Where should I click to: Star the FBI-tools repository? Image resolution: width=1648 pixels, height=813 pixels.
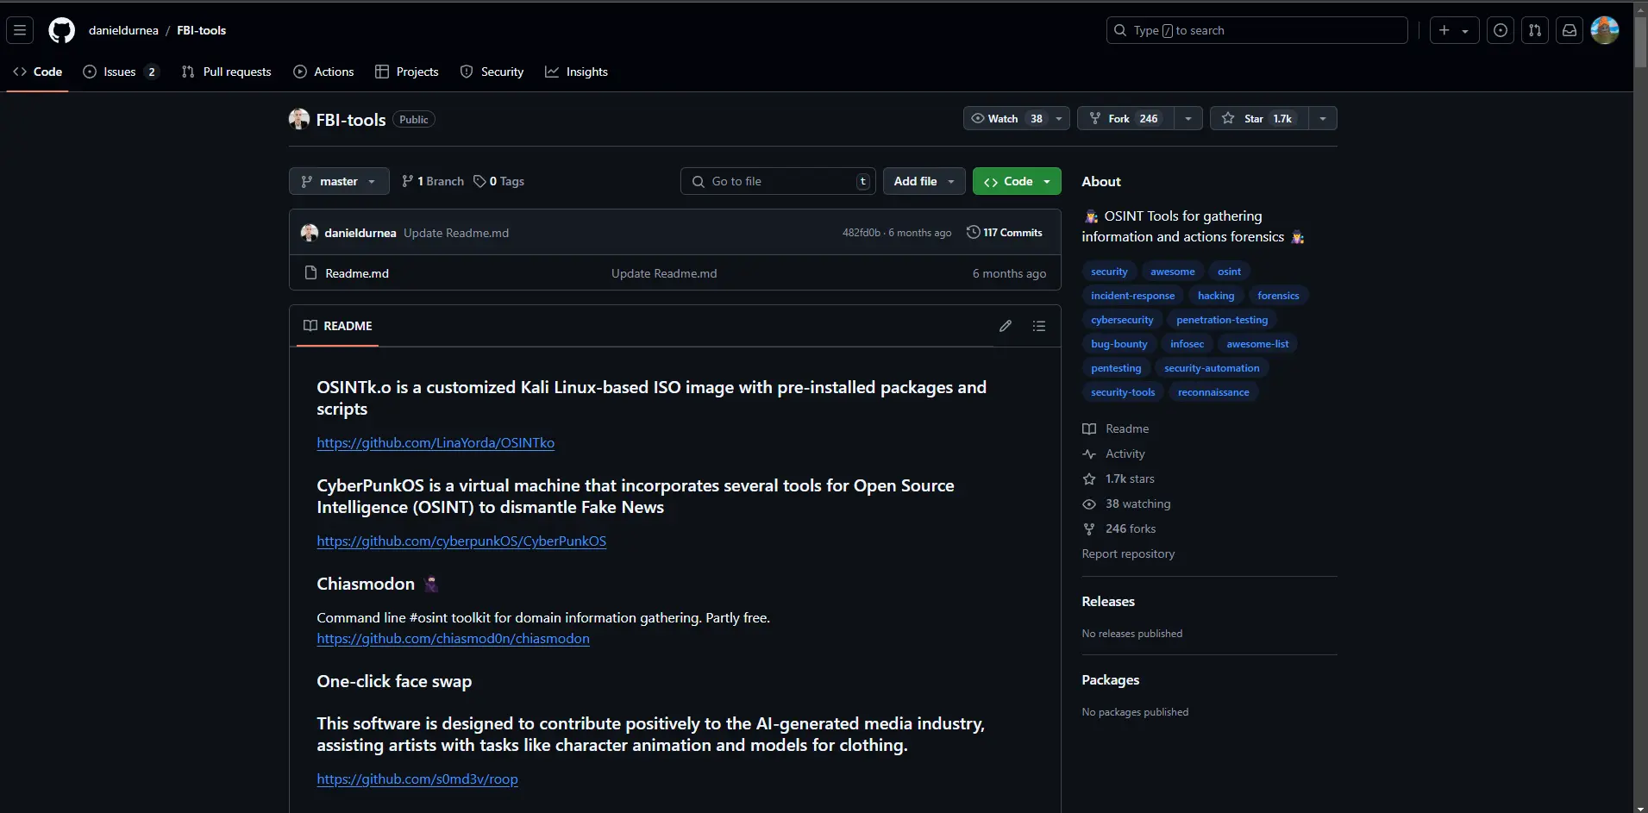pyautogui.click(x=1259, y=119)
